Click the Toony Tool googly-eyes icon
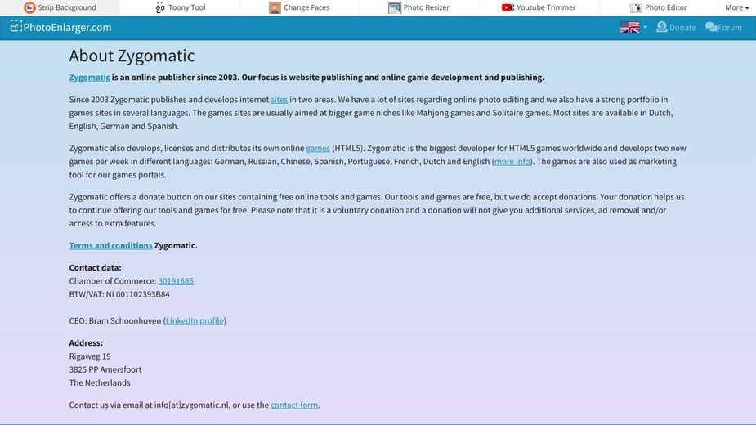The height and width of the screenshot is (425, 756). (x=160, y=7)
